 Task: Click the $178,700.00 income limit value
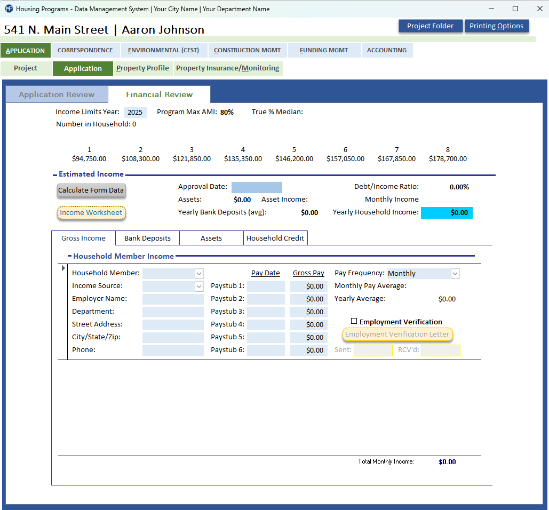tap(448, 158)
